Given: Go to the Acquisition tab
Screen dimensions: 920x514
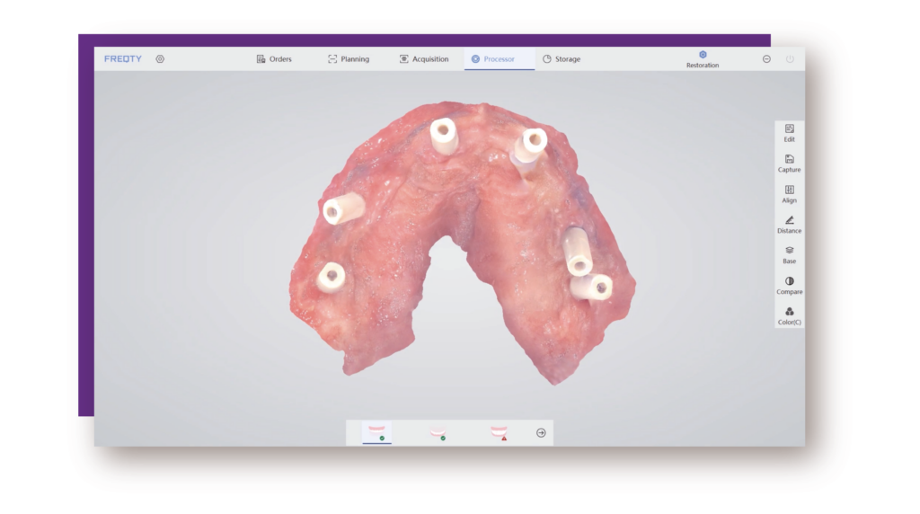Looking at the screenshot, I should pos(424,58).
